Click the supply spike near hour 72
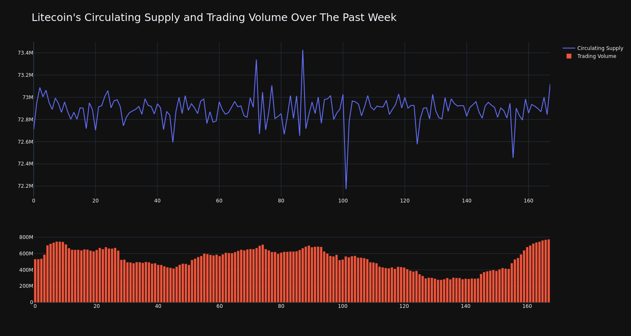Viewport: 631px width, 336px height. 256,60
